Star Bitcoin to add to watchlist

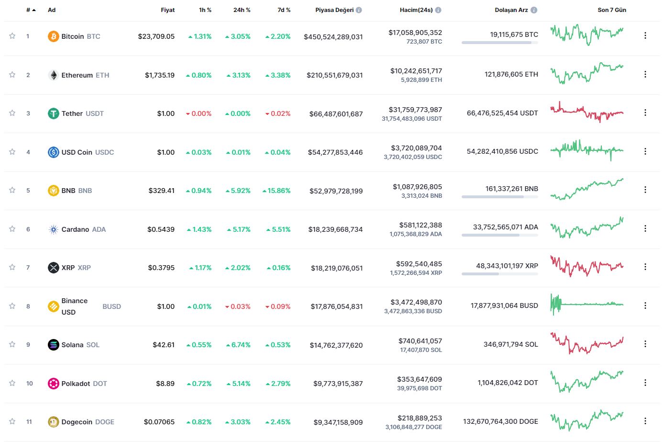[12, 36]
